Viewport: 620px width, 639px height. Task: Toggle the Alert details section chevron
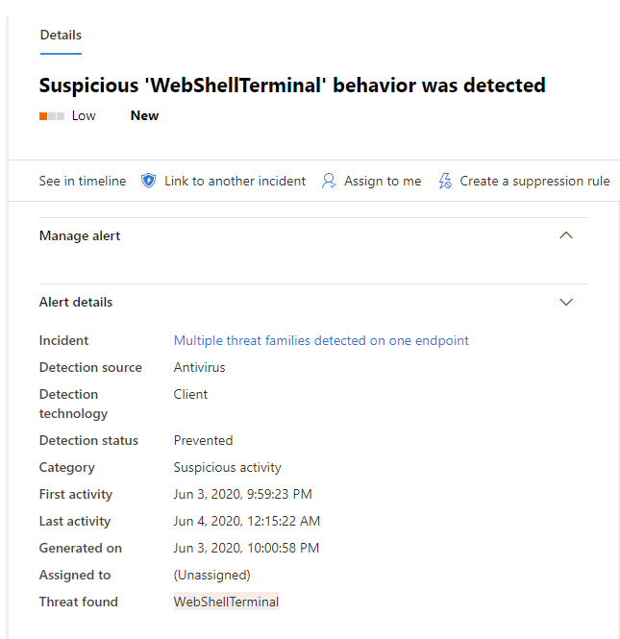pyautogui.click(x=566, y=302)
